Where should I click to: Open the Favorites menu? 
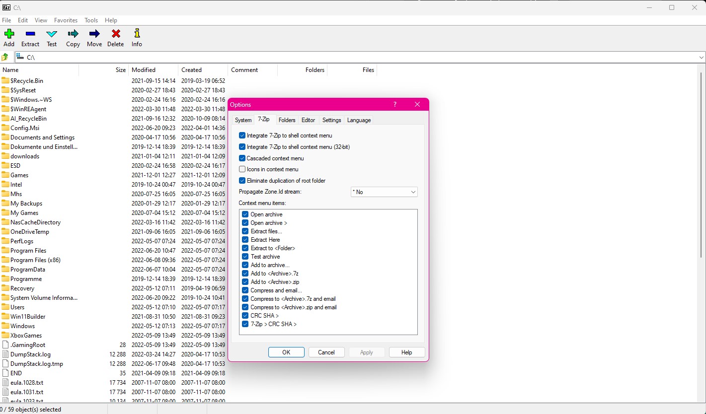click(66, 20)
